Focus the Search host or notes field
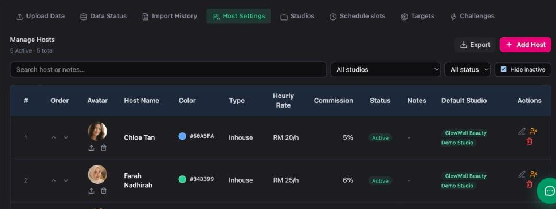This screenshot has width=556, height=209. click(168, 69)
